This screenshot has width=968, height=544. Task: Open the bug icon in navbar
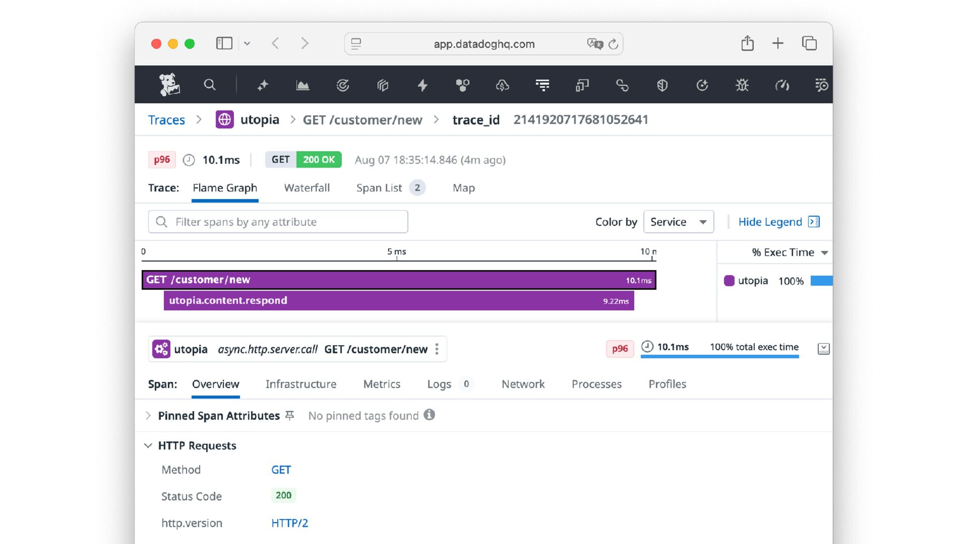pos(742,85)
